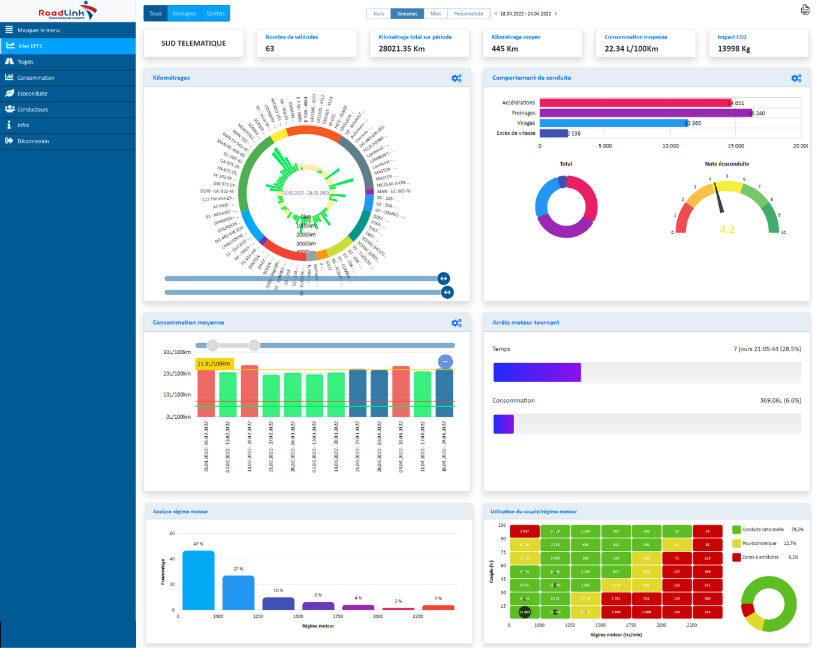Print the dashboard with the printer icon
This screenshot has height=648, width=818.
[805, 10]
